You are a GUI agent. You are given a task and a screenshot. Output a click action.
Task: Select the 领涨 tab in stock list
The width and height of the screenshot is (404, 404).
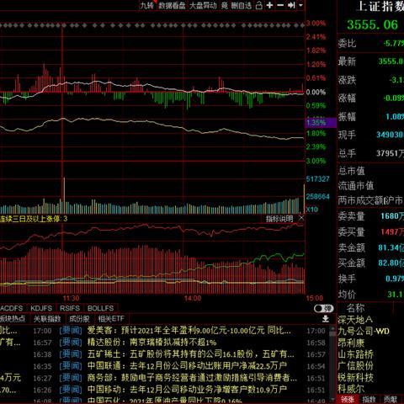(348, 399)
